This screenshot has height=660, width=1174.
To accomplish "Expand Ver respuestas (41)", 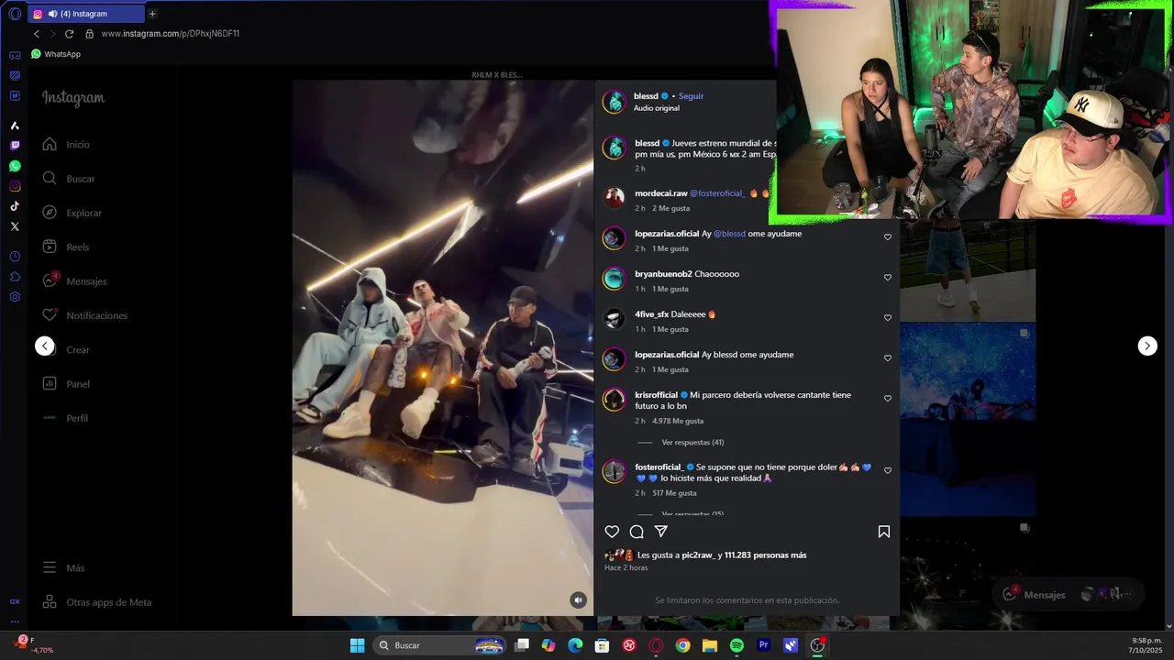I will click(x=692, y=443).
